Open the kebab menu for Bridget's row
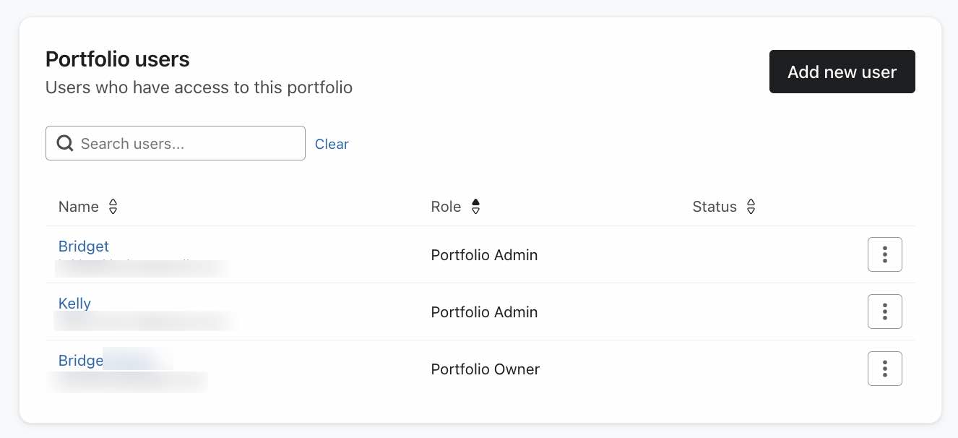The width and height of the screenshot is (958, 438). coord(885,254)
